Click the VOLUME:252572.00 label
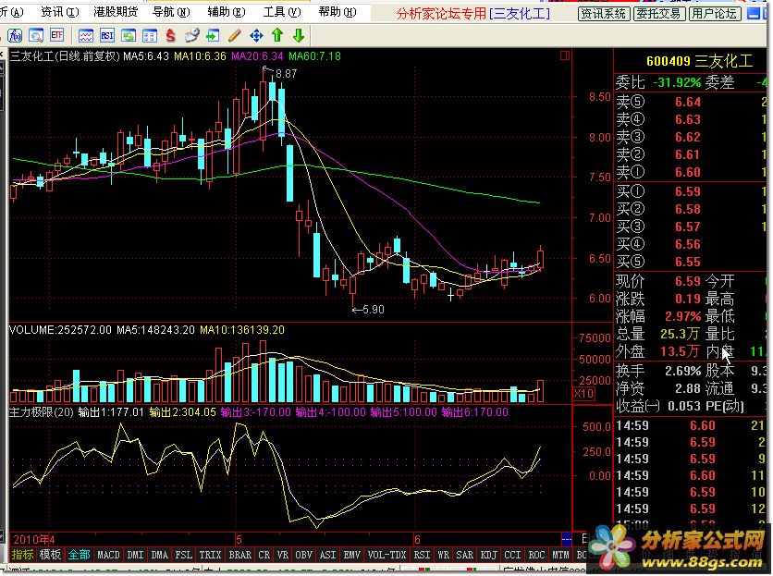Screen dimensions: 773x576 point(60,330)
